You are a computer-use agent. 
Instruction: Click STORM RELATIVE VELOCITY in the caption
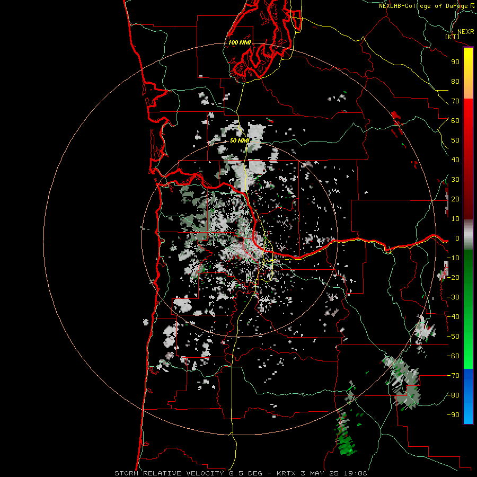pos(169,473)
